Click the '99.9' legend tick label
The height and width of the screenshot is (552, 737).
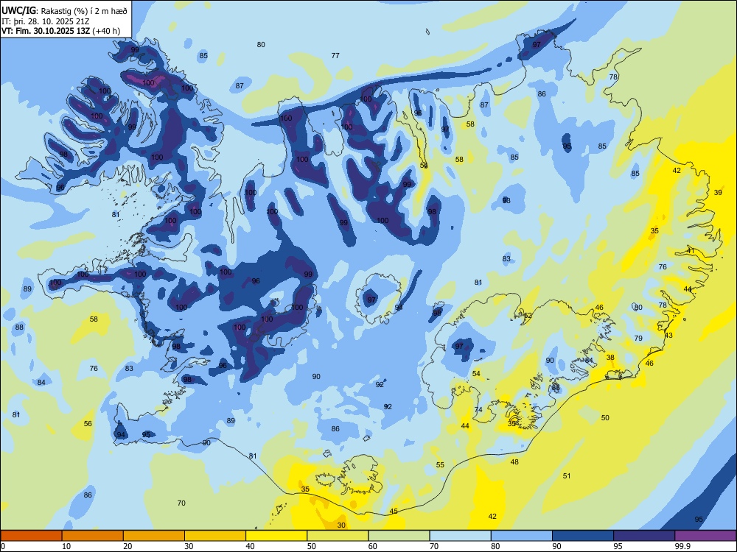point(682,546)
